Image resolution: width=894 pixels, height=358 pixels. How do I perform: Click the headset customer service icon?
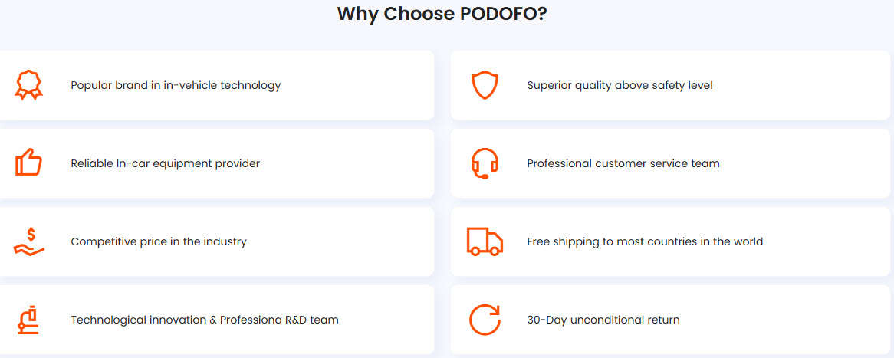[x=485, y=163]
